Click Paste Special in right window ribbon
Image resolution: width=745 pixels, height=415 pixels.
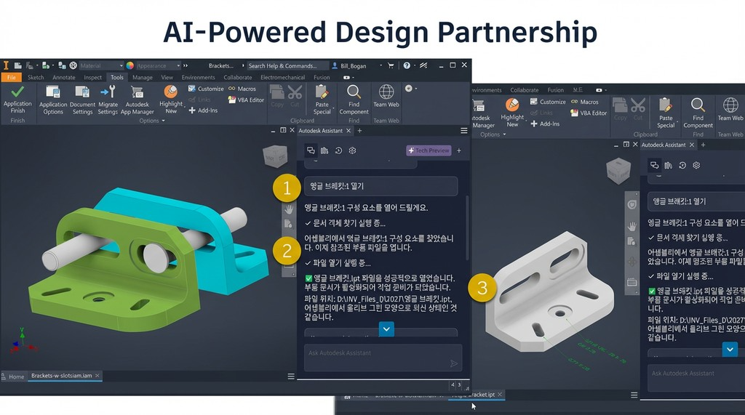(x=666, y=113)
